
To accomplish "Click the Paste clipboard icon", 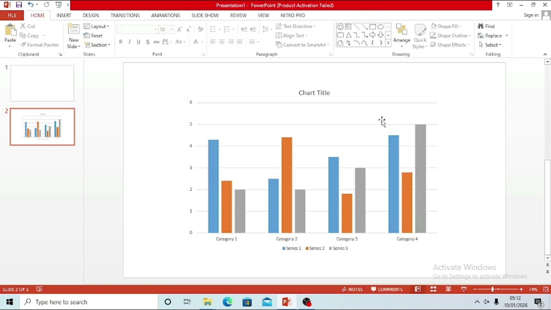I will (10, 31).
